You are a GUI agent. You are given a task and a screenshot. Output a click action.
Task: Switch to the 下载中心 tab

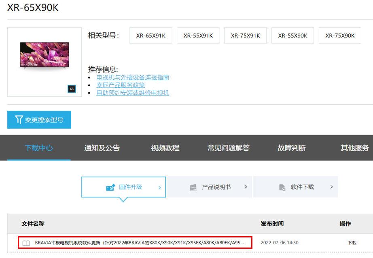click(x=39, y=148)
